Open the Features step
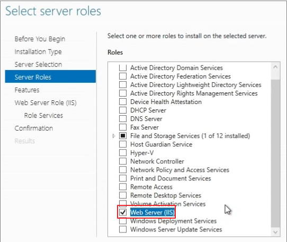This screenshot has height=242, width=287. [27, 90]
